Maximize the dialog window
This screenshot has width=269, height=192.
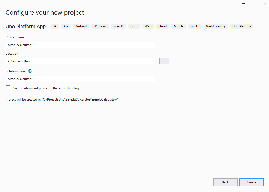point(254,4)
